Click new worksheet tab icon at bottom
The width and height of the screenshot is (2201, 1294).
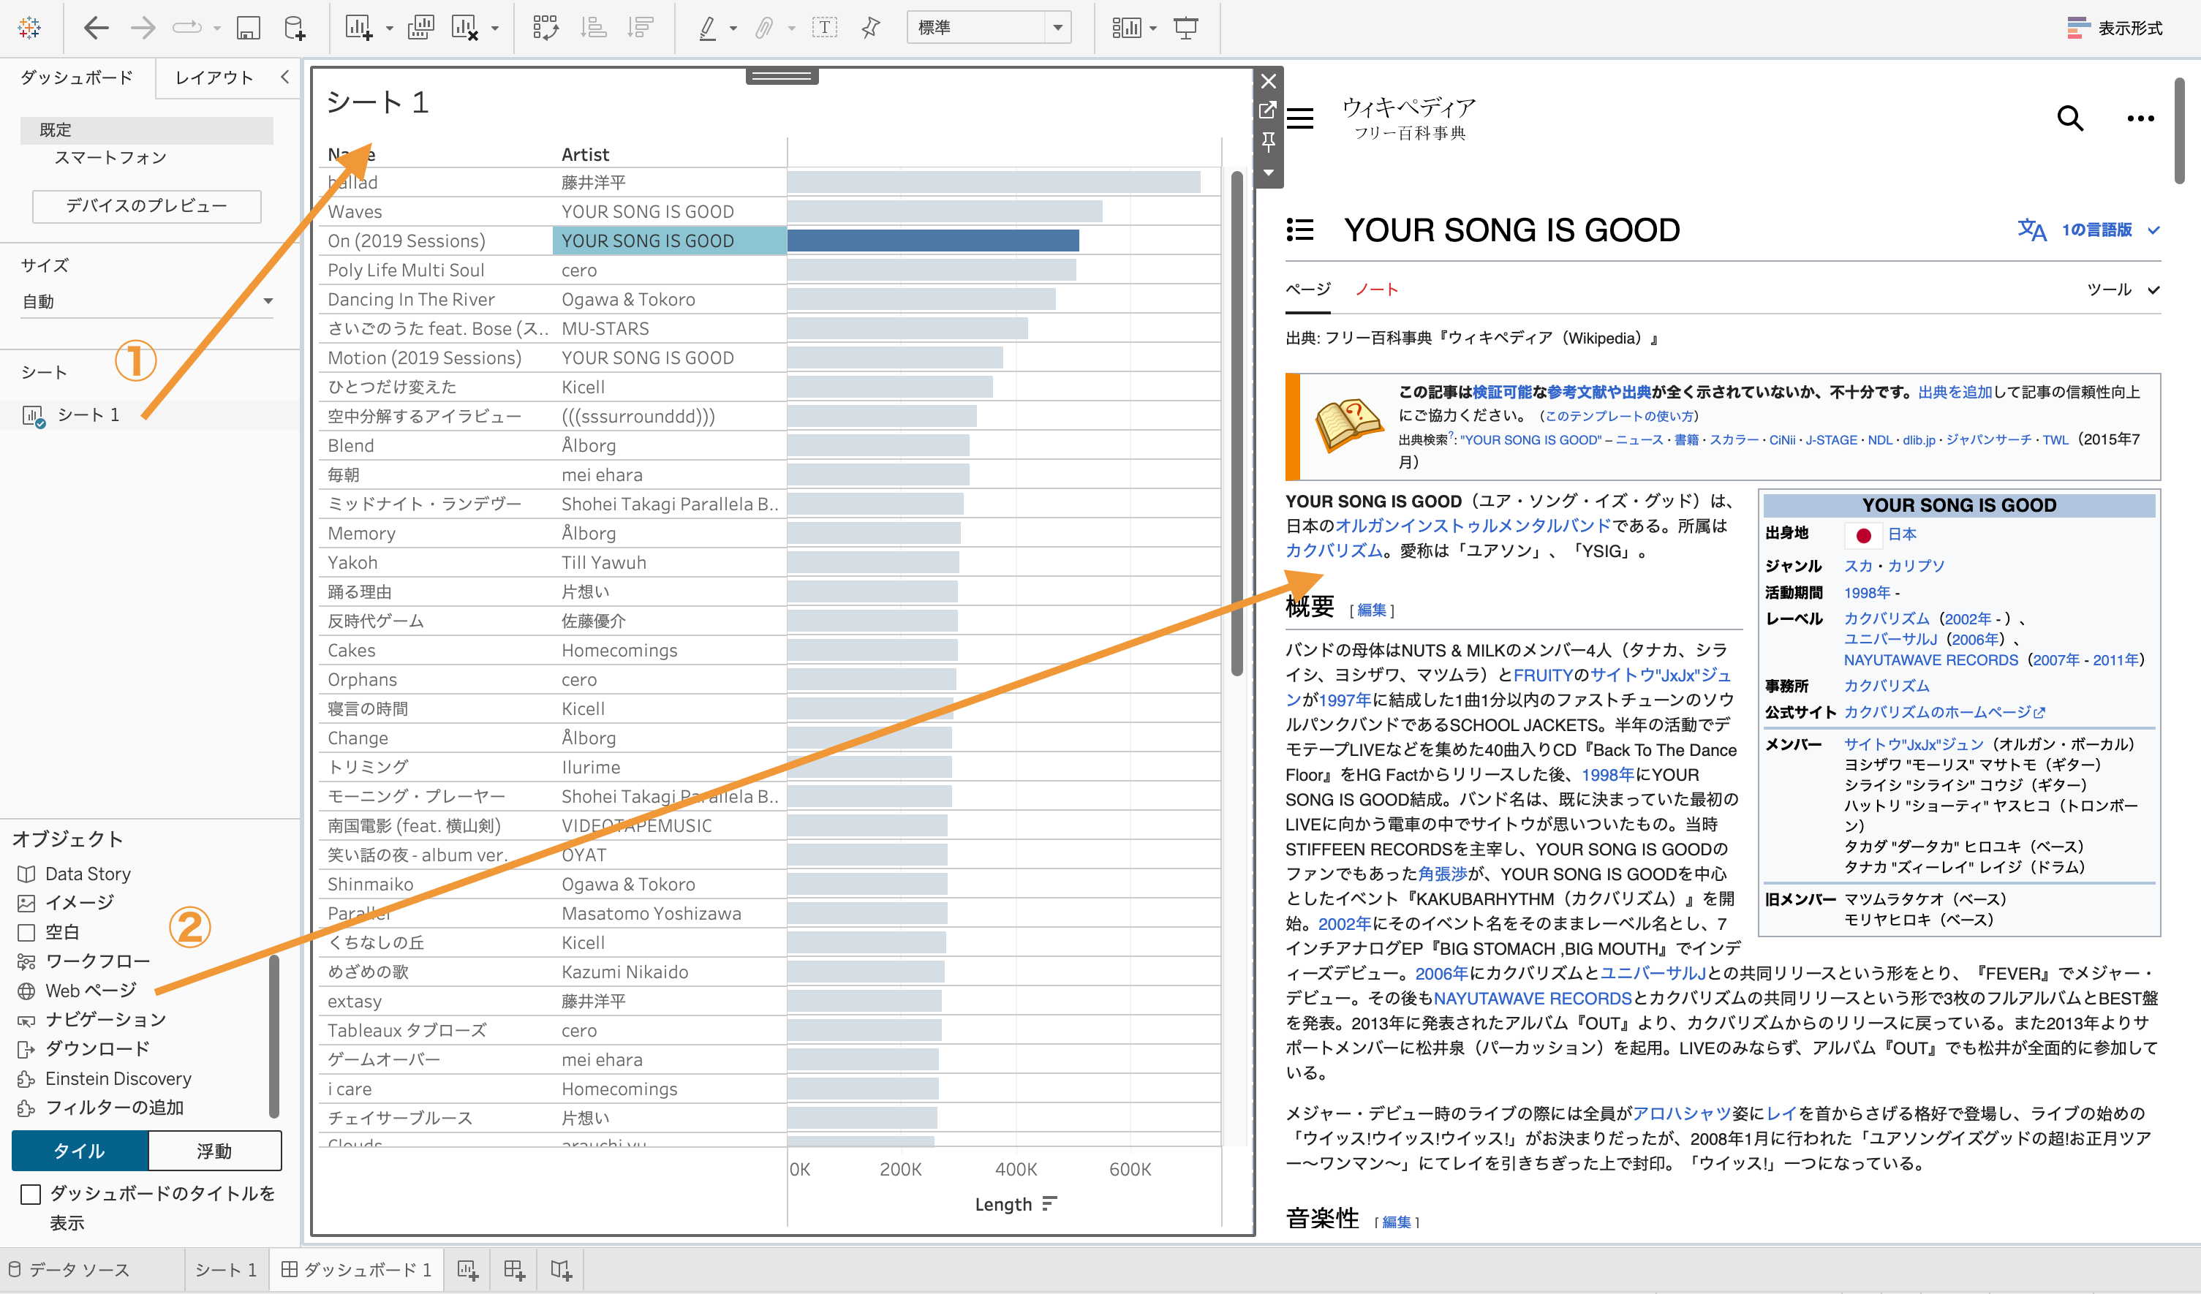467,1270
